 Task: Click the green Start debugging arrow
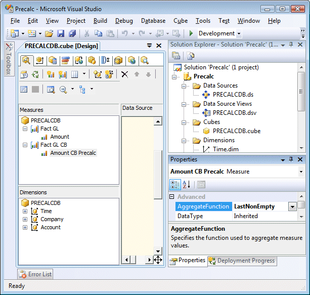(x=191, y=33)
